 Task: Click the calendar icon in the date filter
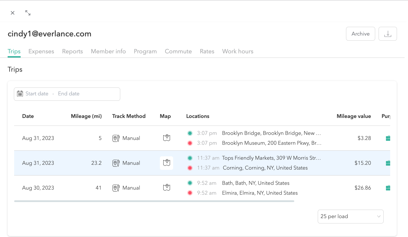(20, 94)
